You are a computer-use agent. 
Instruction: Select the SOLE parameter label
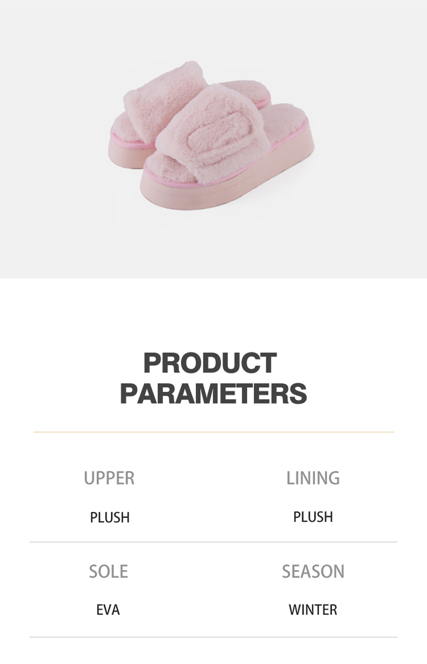[x=109, y=571]
